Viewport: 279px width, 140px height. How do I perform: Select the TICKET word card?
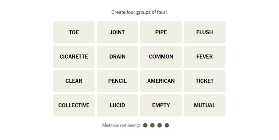click(205, 81)
